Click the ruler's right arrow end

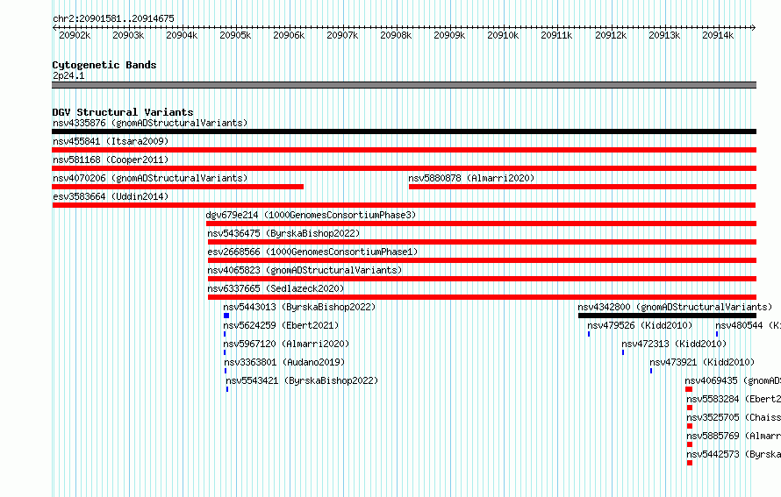coord(754,28)
